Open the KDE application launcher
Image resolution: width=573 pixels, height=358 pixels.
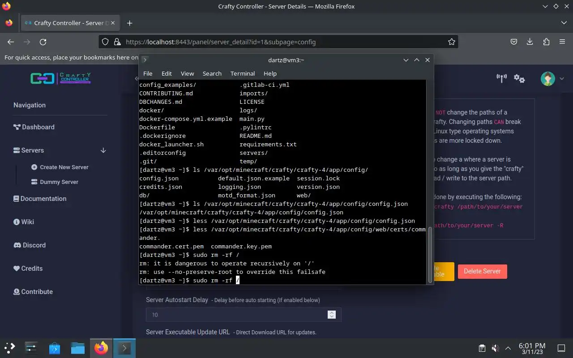click(x=9, y=348)
